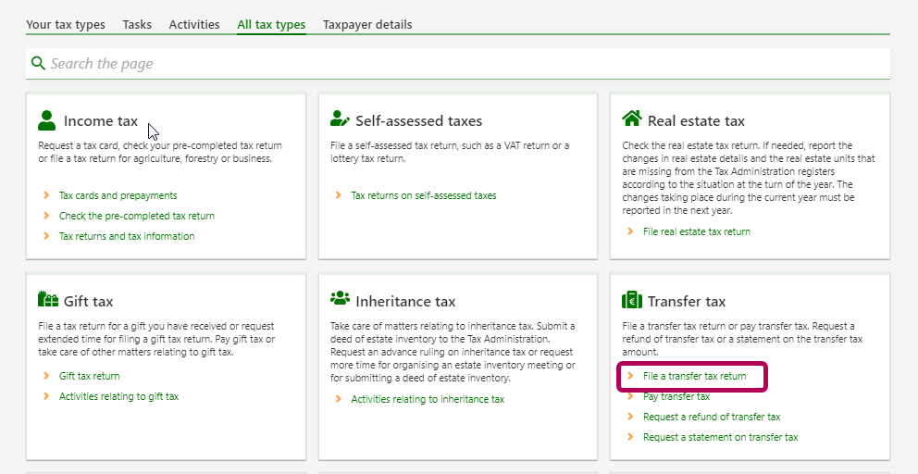
Task: Click the Self-assessed taxes icon
Action: click(340, 119)
